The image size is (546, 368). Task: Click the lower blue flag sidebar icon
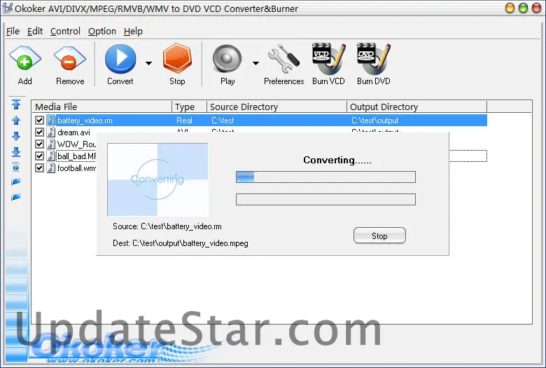click(x=16, y=197)
